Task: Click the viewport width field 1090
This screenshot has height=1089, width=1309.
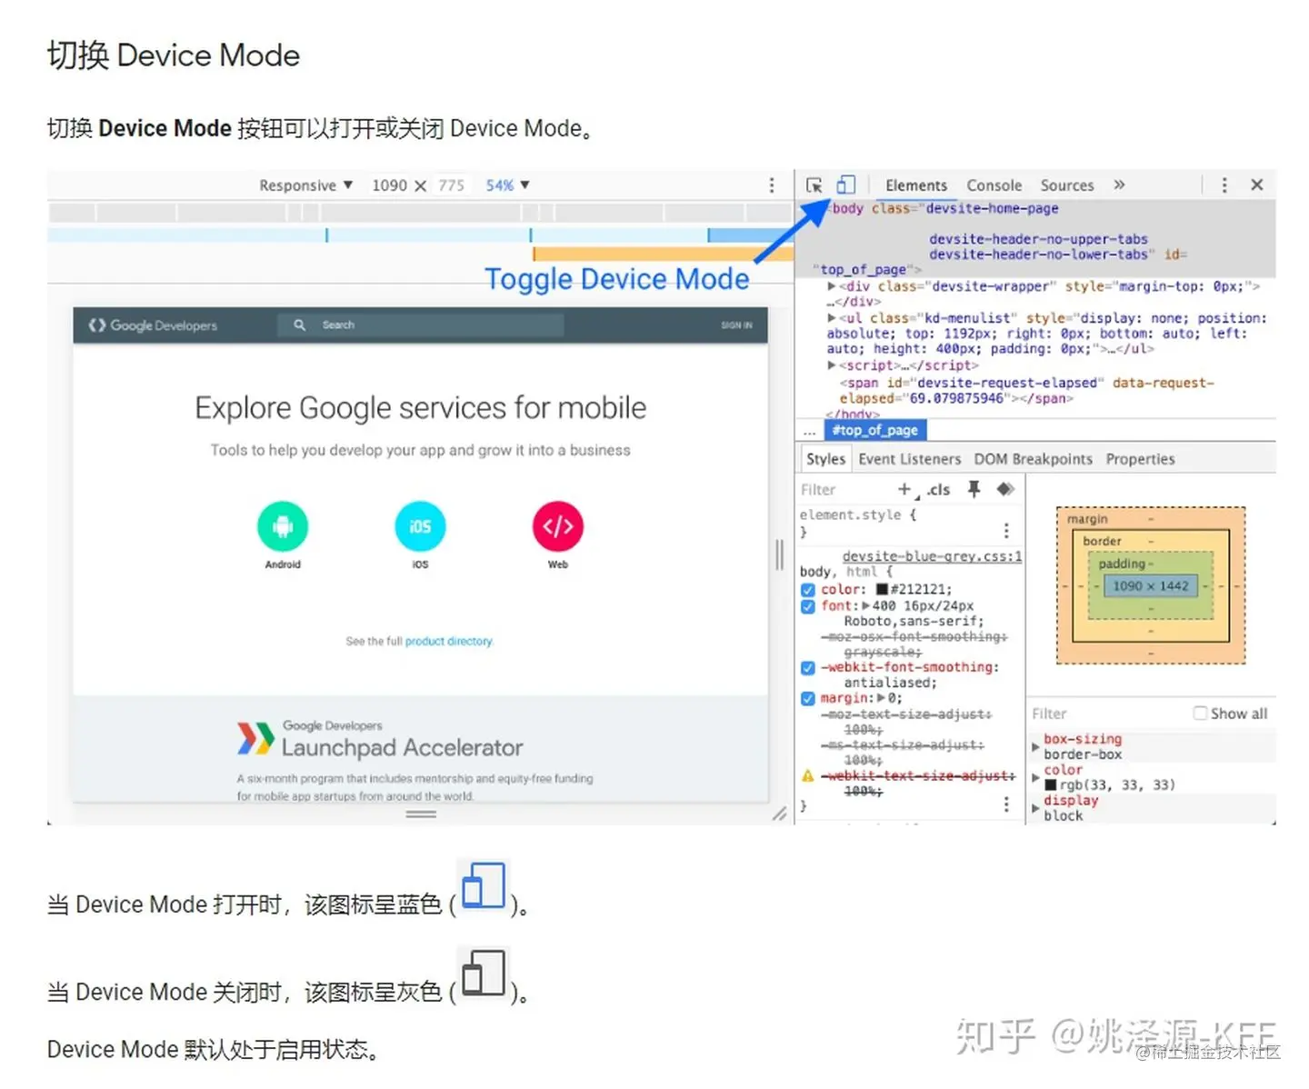Action: coord(389,185)
